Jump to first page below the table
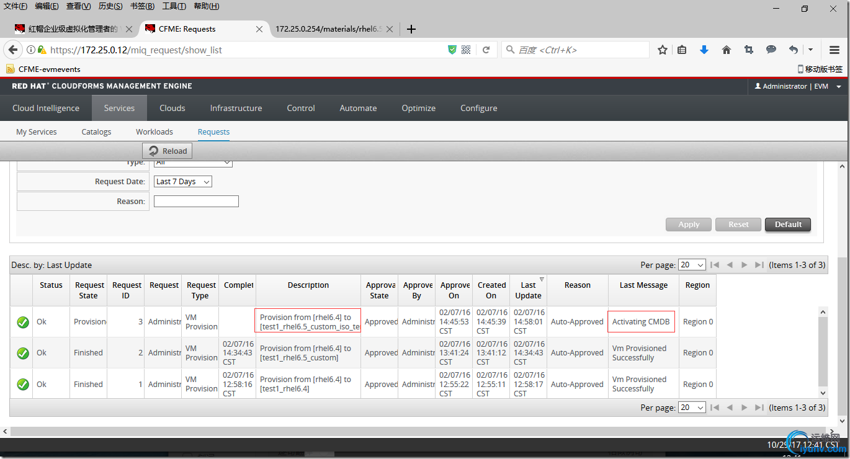Image resolution: width=850 pixels, height=459 pixels. click(715, 408)
